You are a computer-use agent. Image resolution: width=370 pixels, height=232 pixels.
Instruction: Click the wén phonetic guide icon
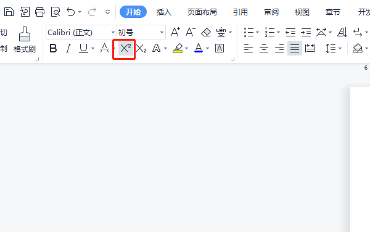point(221,32)
